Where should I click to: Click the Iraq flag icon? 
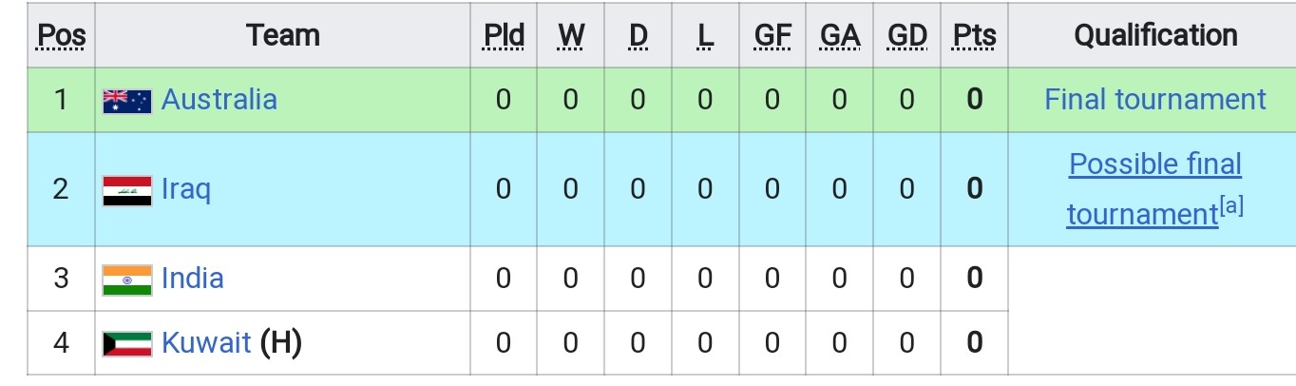(127, 191)
